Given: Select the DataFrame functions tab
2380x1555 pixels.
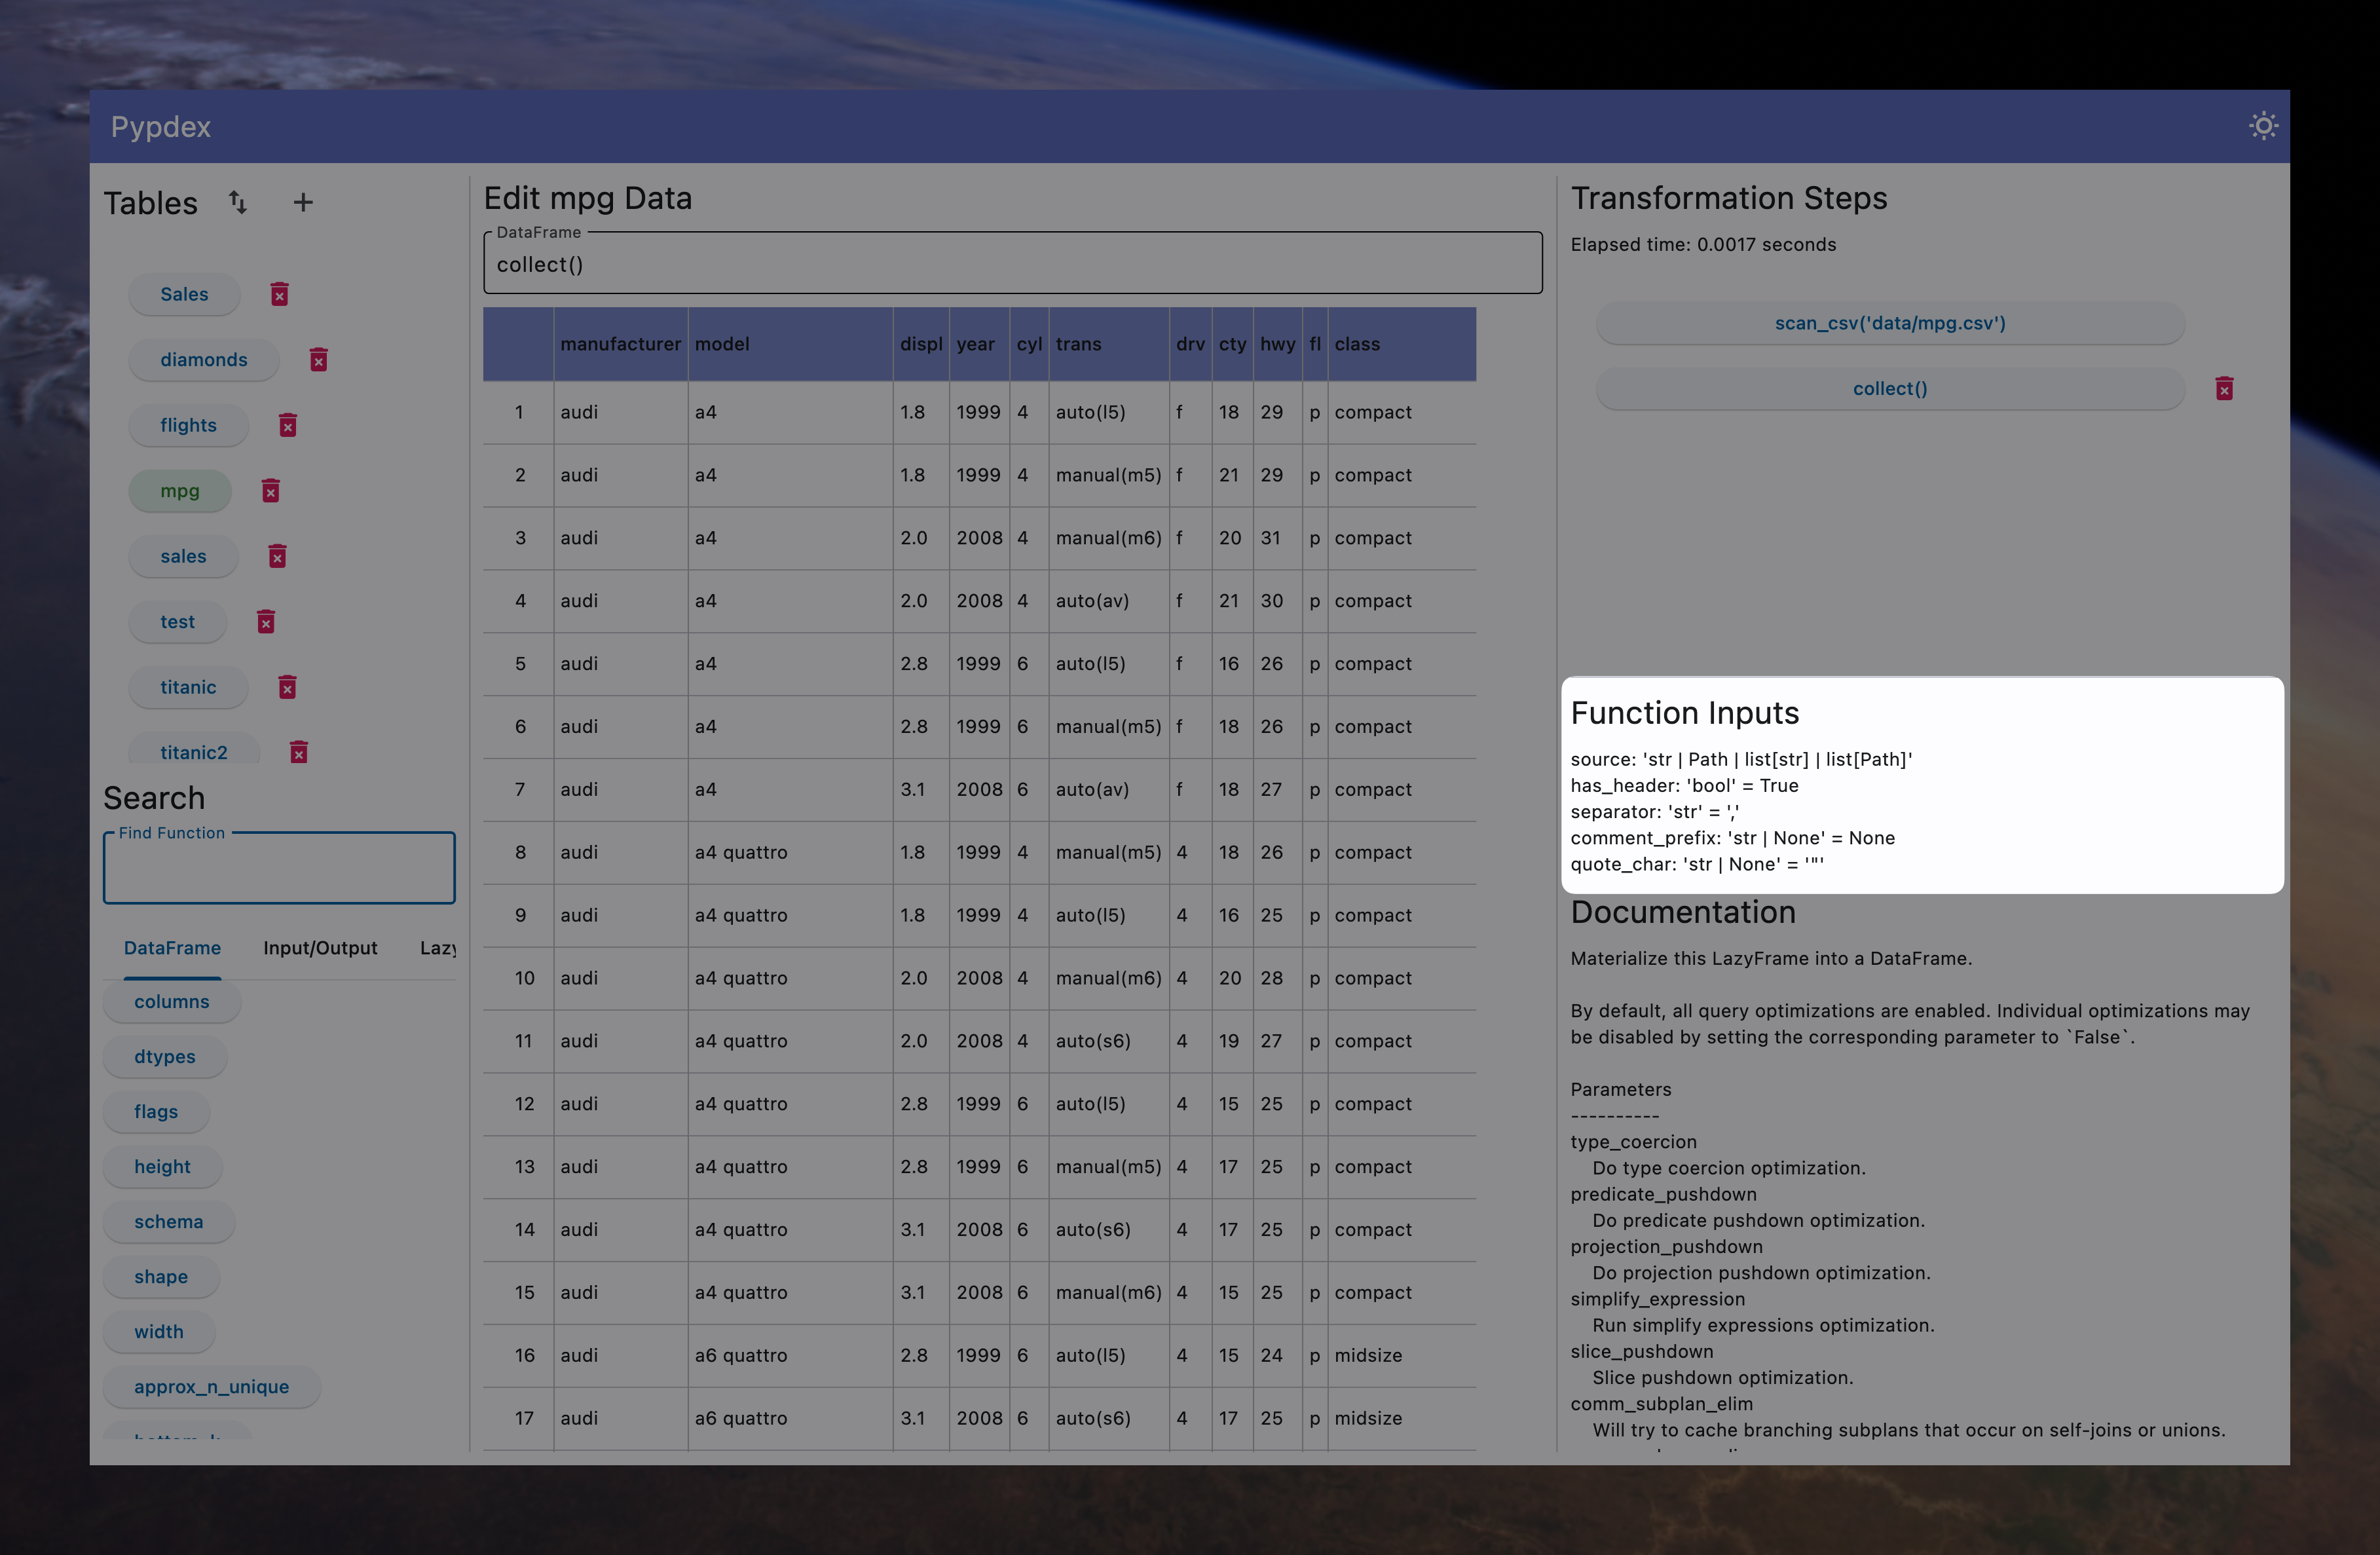Looking at the screenshot, I should [172, 948].
